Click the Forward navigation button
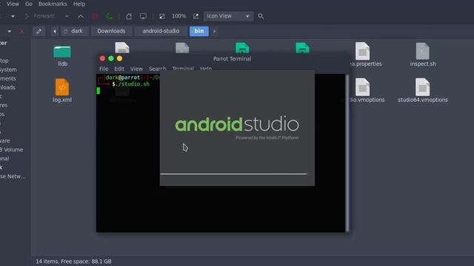The width and height of the screenshot is (474, 266). (x=40, y=16)
